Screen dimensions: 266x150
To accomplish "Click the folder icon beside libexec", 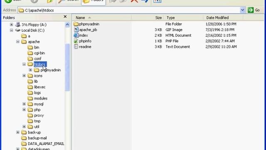I will [30, 87].
